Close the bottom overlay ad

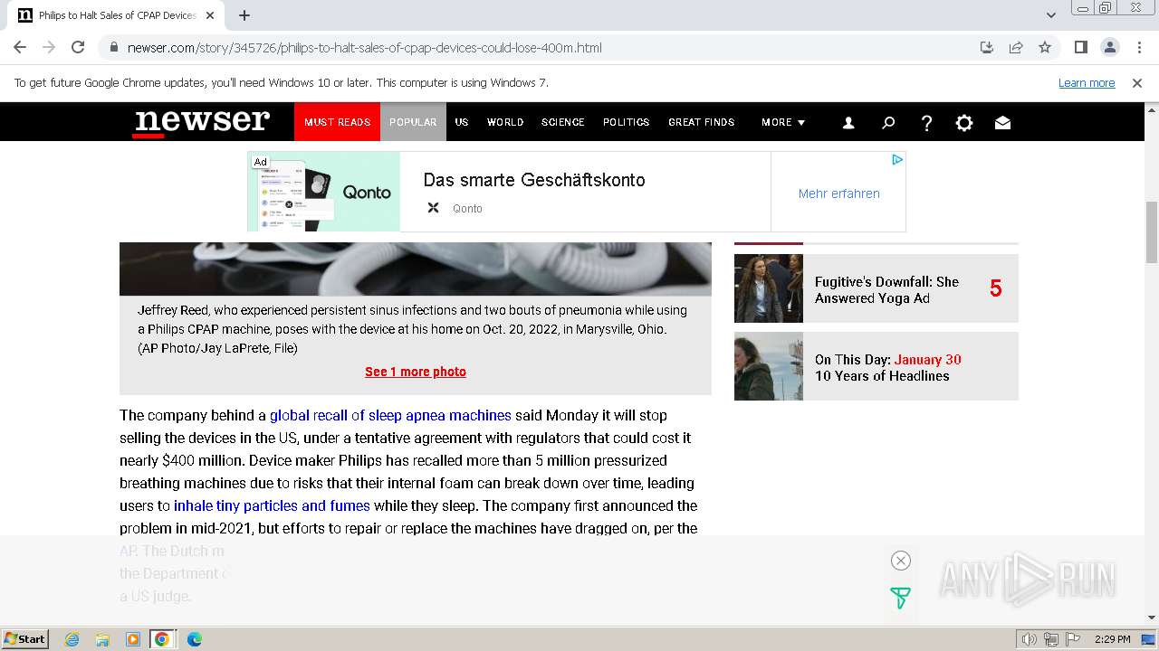tap(900, 561)
